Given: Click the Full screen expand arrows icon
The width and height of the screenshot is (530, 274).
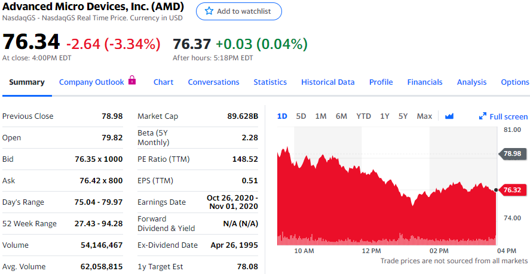Looking at the screenshot, I should pos(483,117).
